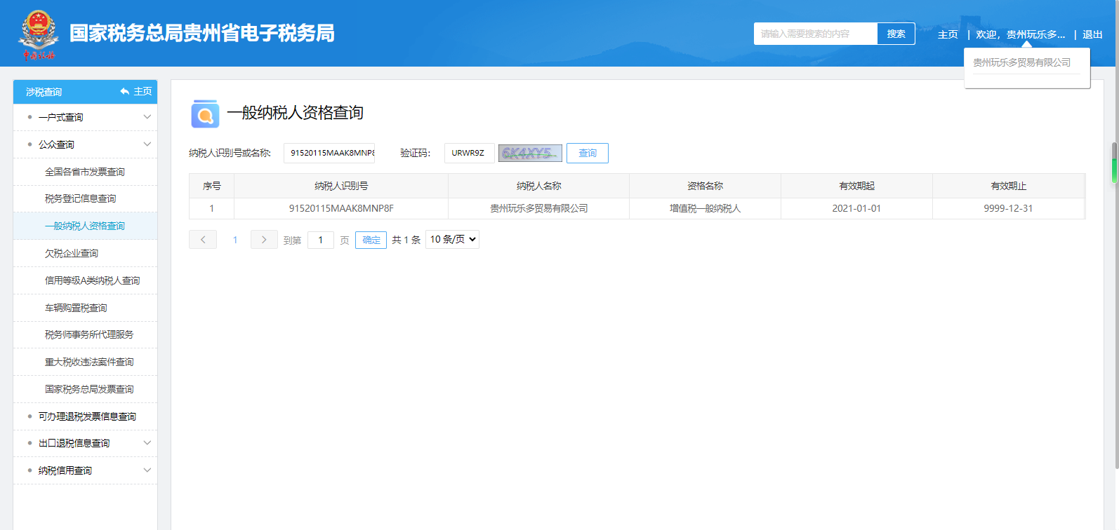The image size is (1119, 530).
Task: Click the 退出 logout link
Action: pyautogui.click(x=1092, y=34)
